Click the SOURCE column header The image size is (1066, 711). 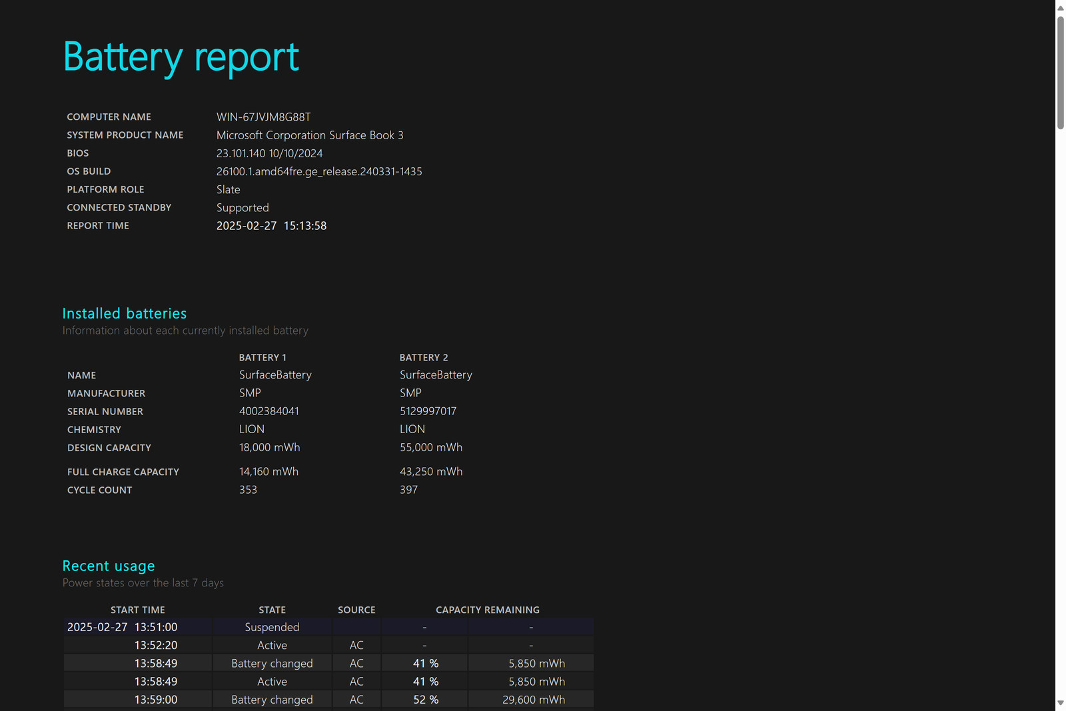coord(356,610)
